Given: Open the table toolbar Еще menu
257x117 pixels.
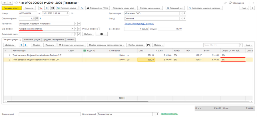Looking at the screenshot, I should 249,45.
